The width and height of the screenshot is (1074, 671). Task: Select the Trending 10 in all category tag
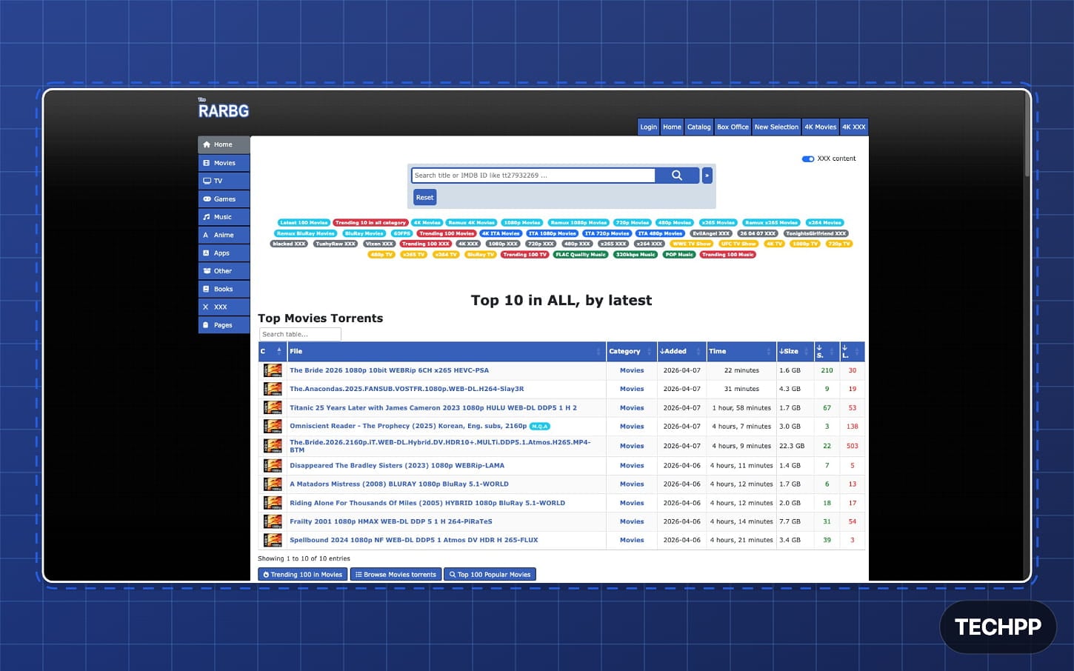click(x=370, y=222)
